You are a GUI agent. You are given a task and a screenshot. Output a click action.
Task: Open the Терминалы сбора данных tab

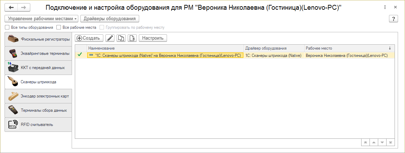tap(38, 110)
